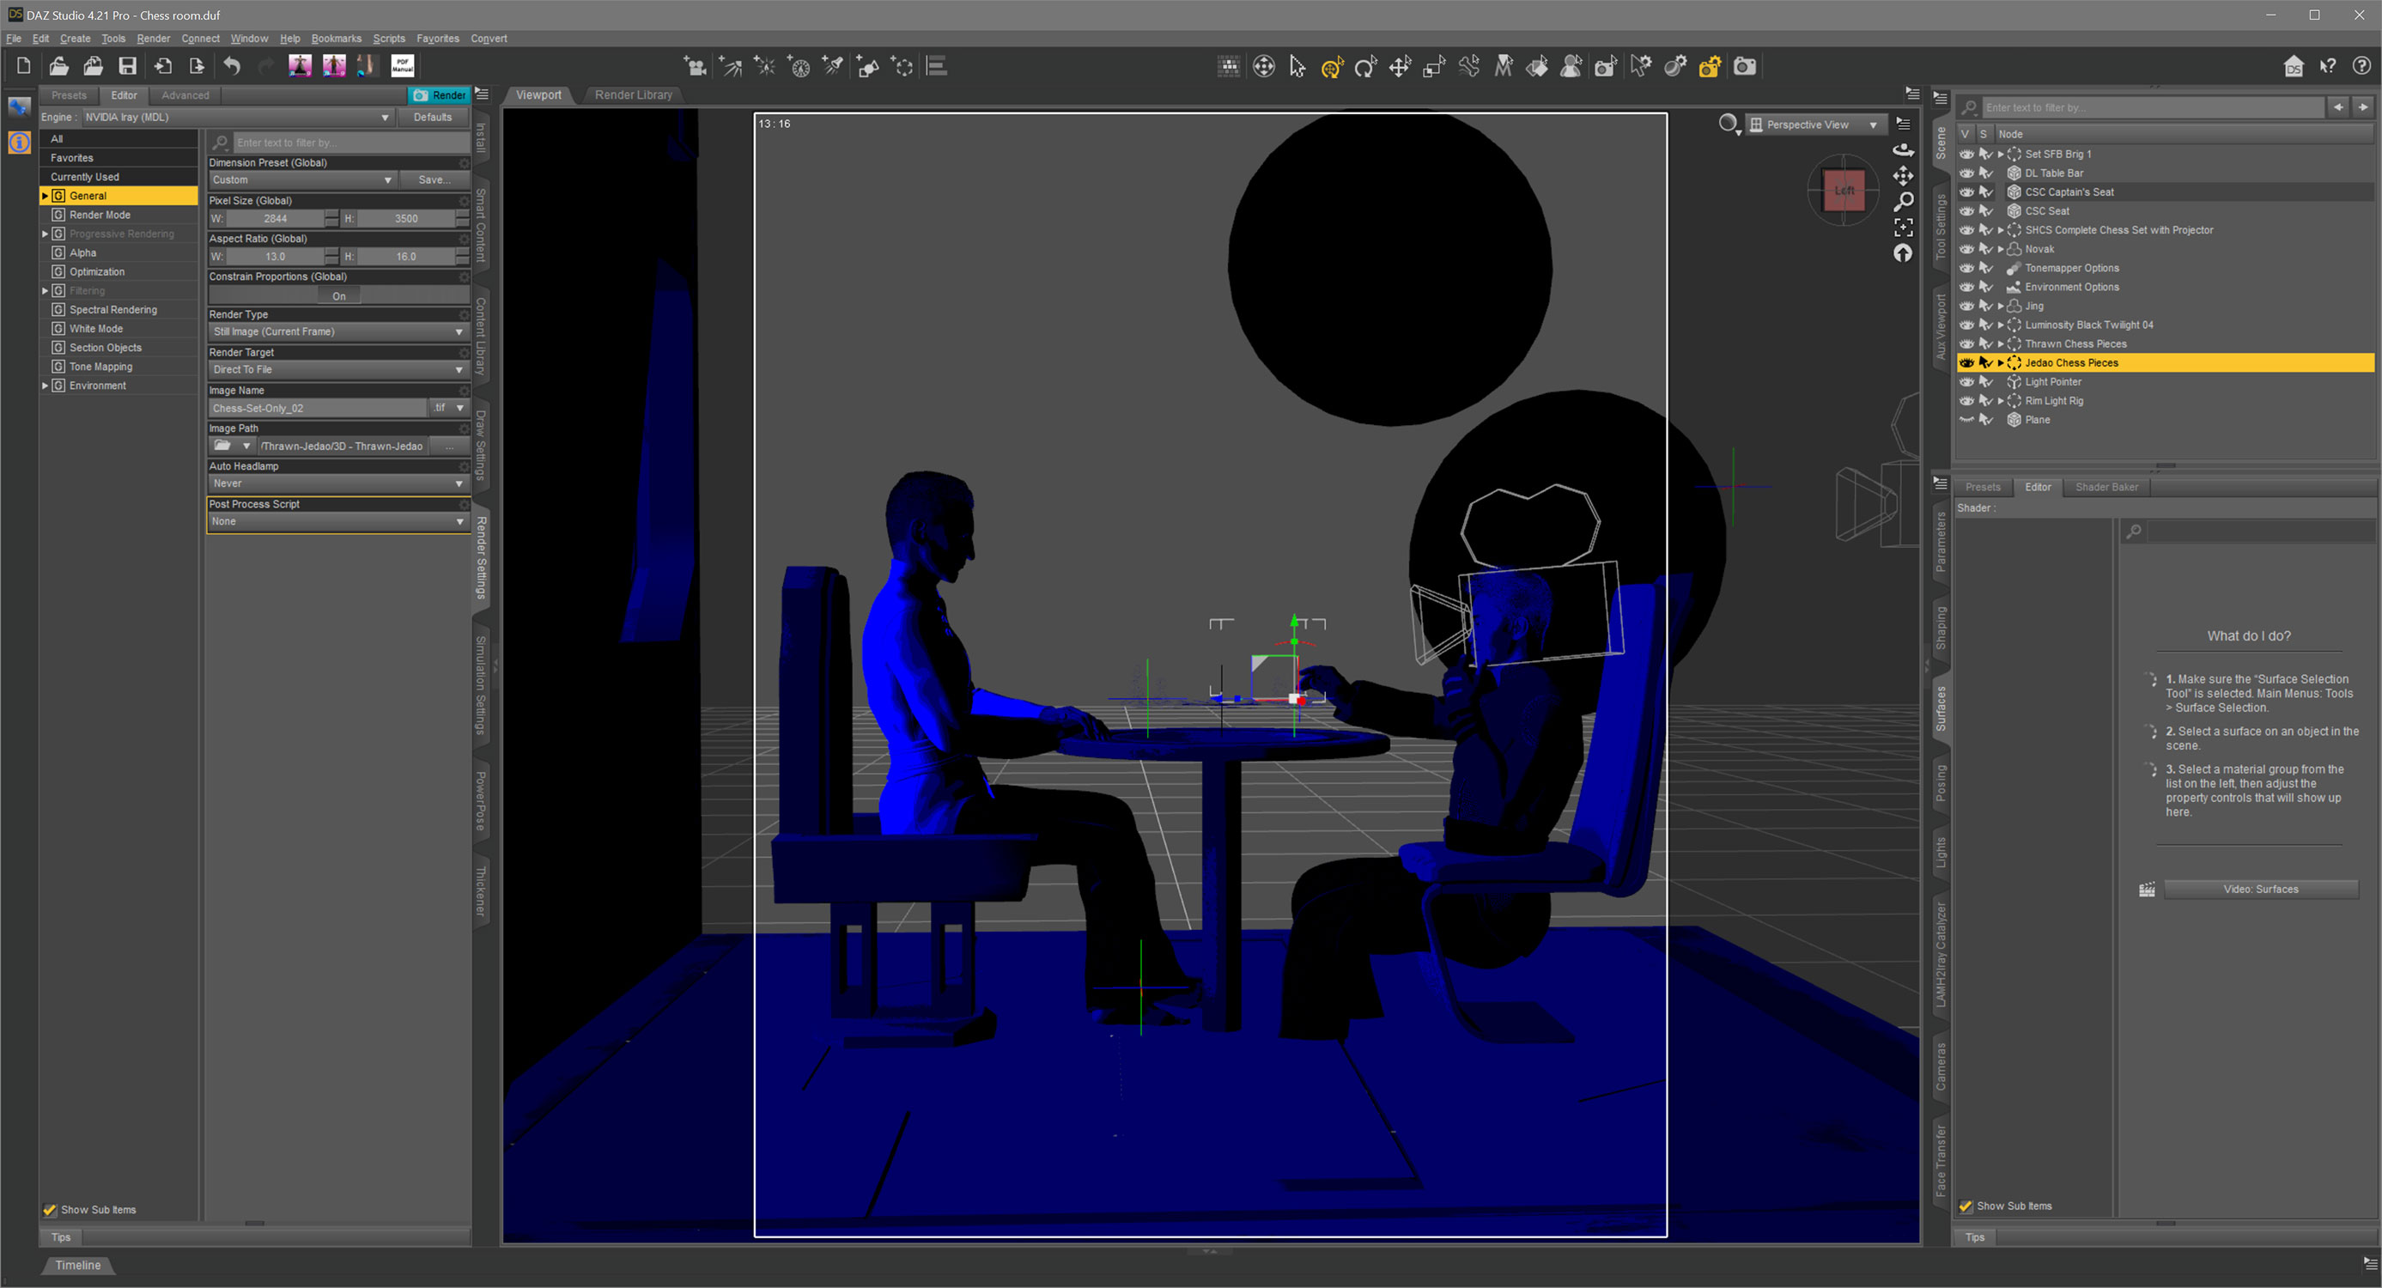This screenshot has width=2382, height=1288.
Task: Open the PDF Manual icon
Action: pyautogui.click(x=402, y=65)
